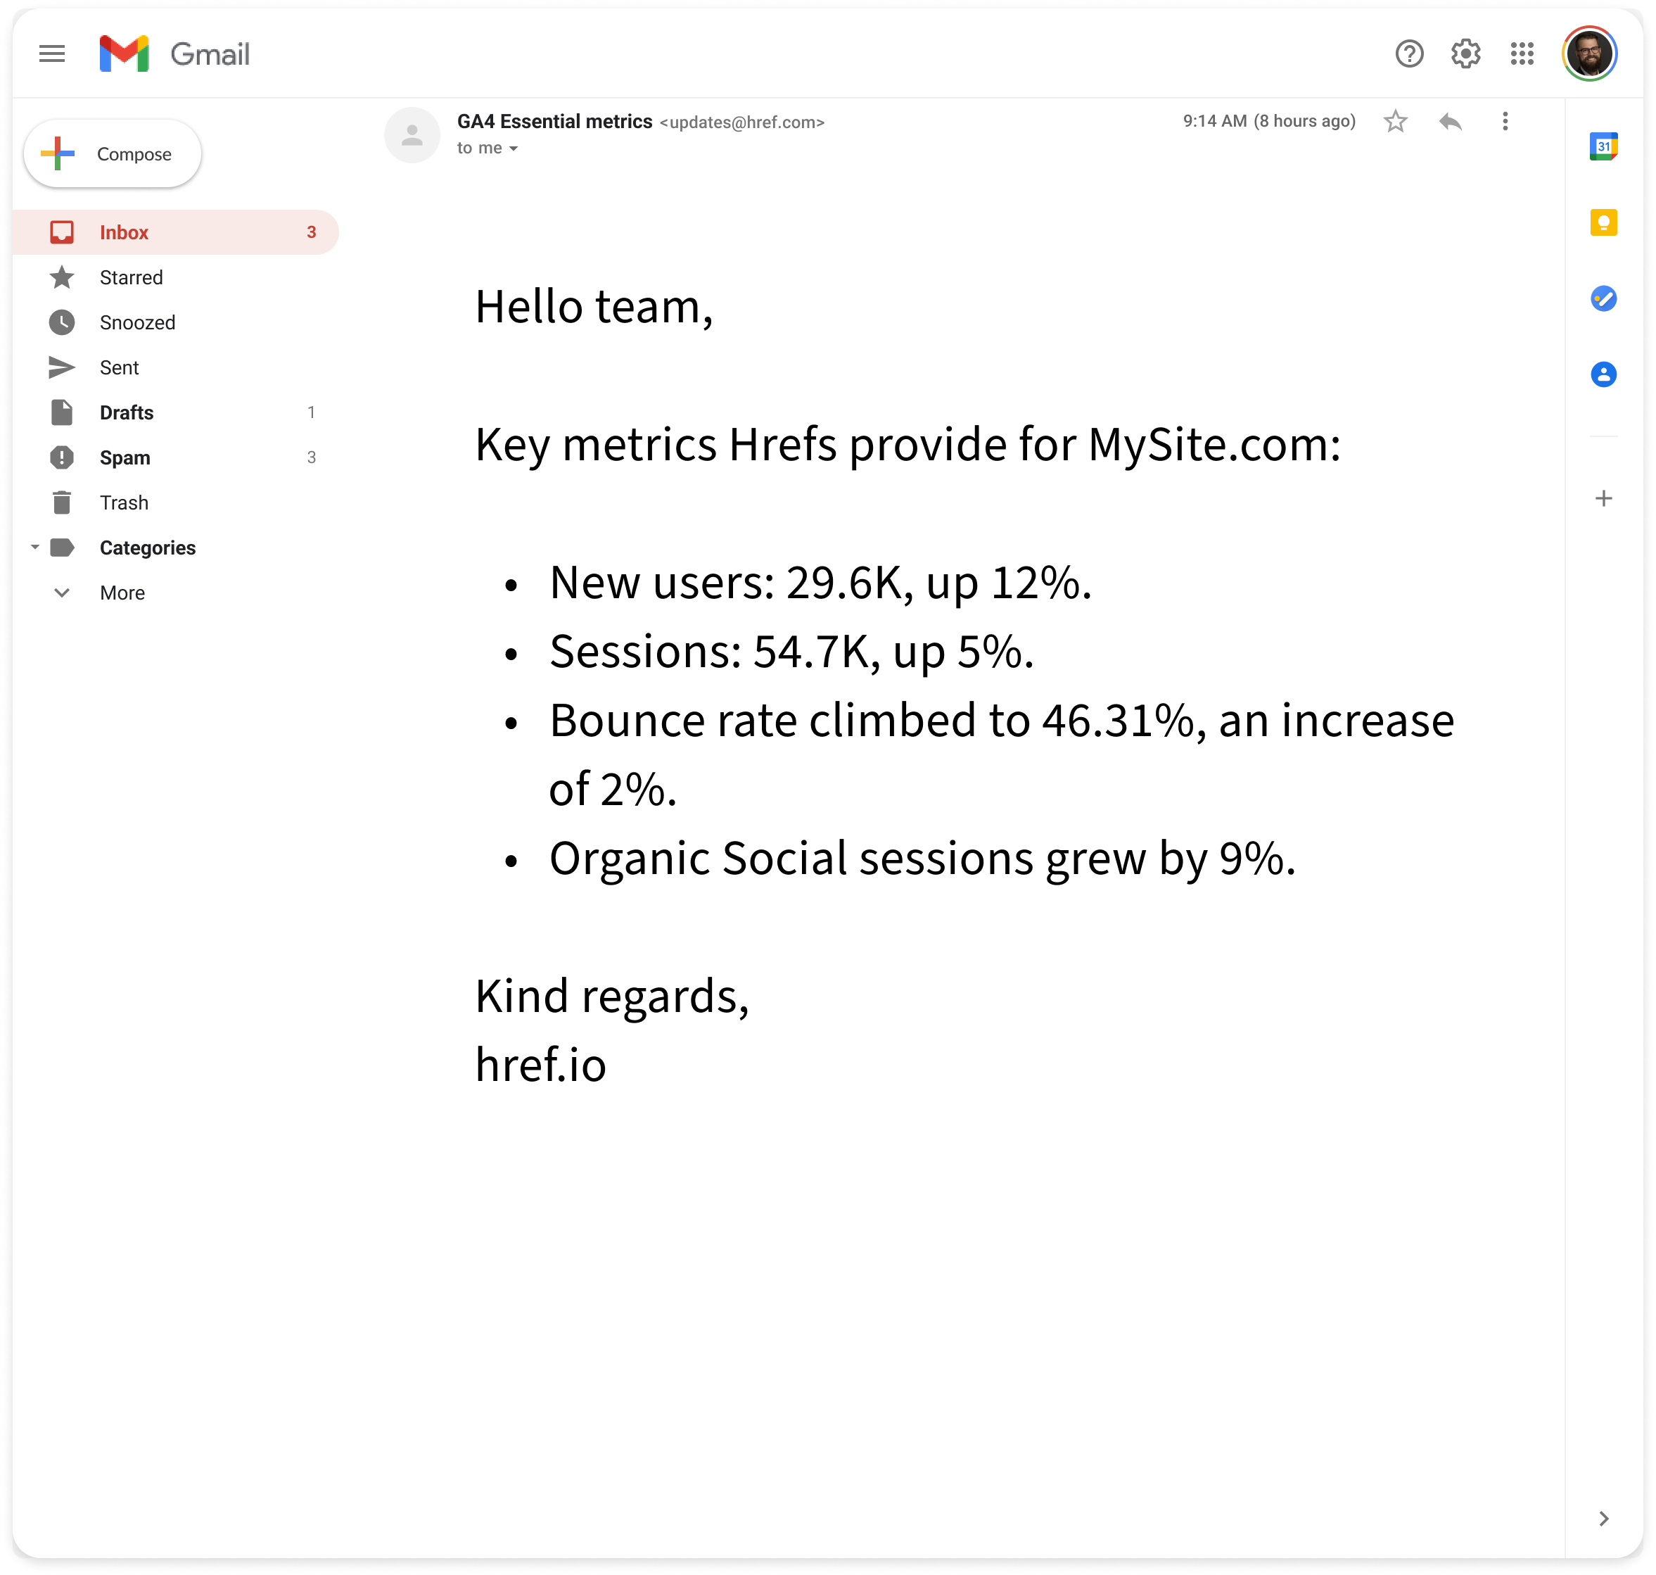Click the 'Bounce rate climbed' bullet
Image resolution: width=1656 pixels, height=1575 pixels.
[x=1001, y=754]
